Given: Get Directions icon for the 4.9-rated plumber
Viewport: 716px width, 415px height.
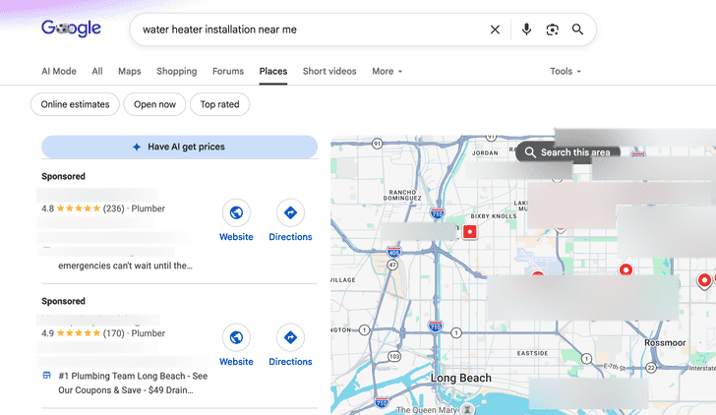Looking at the screenshot, I should (x=290, y=337).
